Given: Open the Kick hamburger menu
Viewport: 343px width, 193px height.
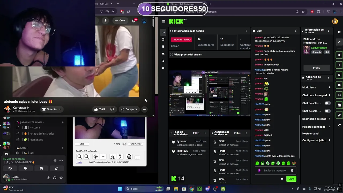Looking at the screenshot, I should 164,21.
